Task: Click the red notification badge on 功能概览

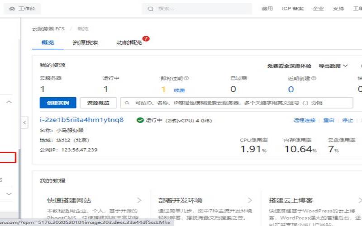Action: (146, 38)
